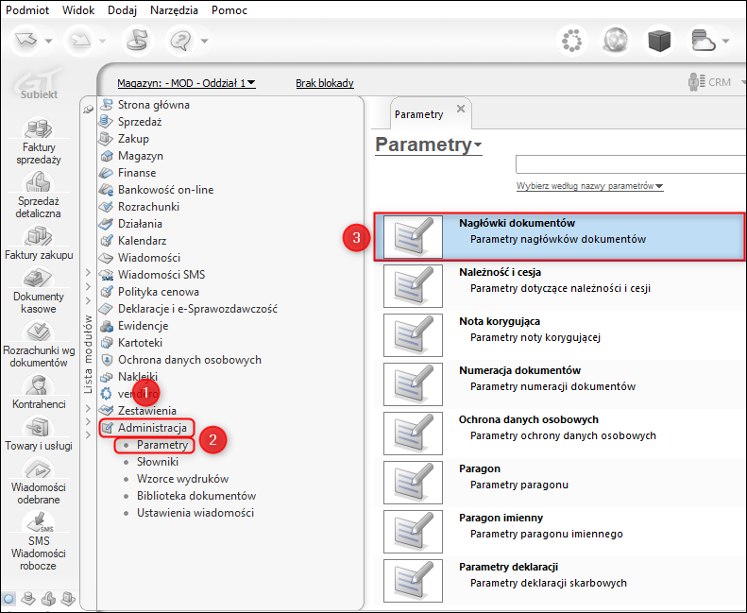Open the Rozrachunki wg dokumentów shortcut icon
The height and width of the screenshot is (613, 747).
point(38,331)
